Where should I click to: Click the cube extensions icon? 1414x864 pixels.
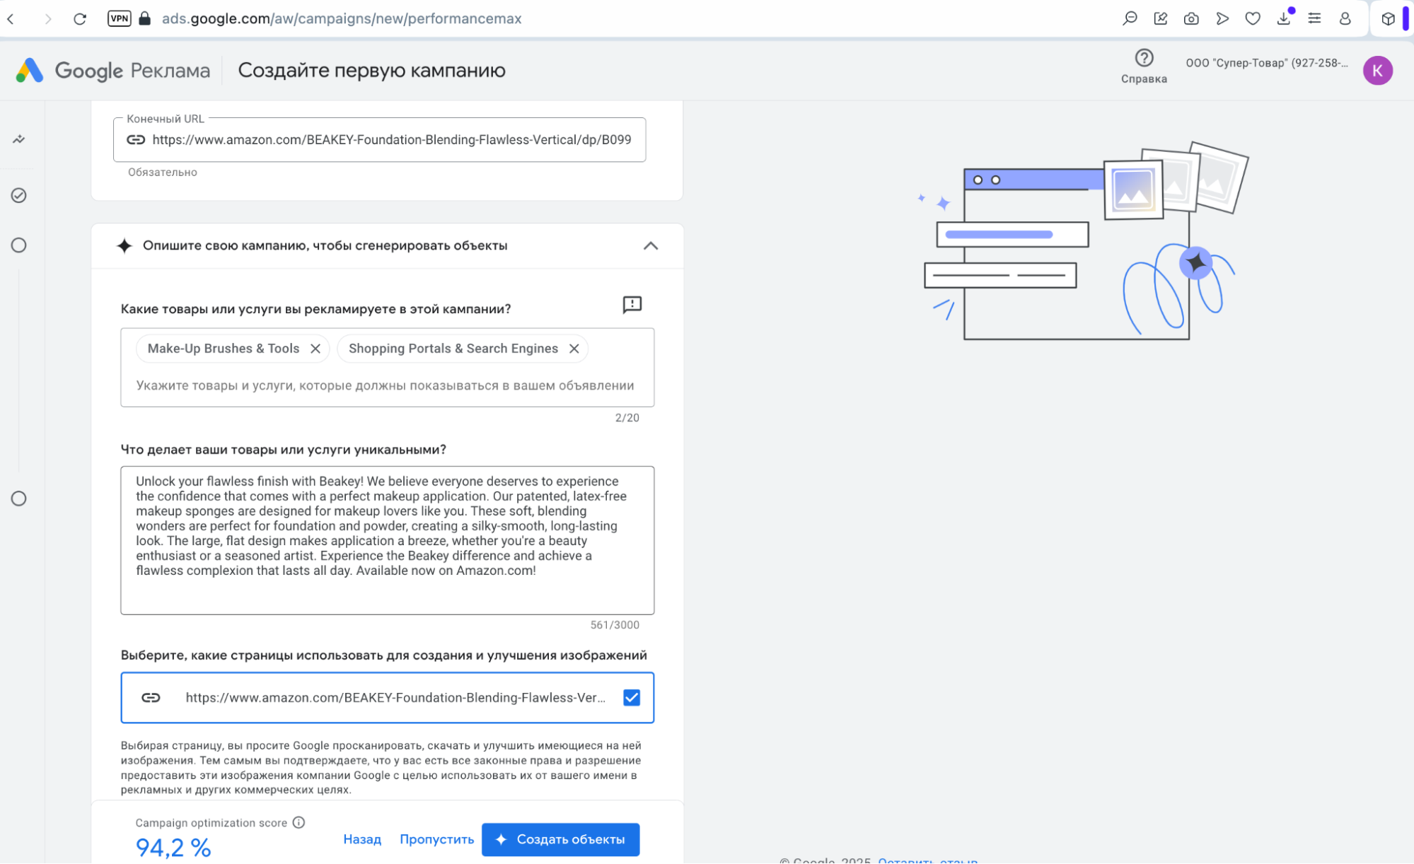(1388, 18)
